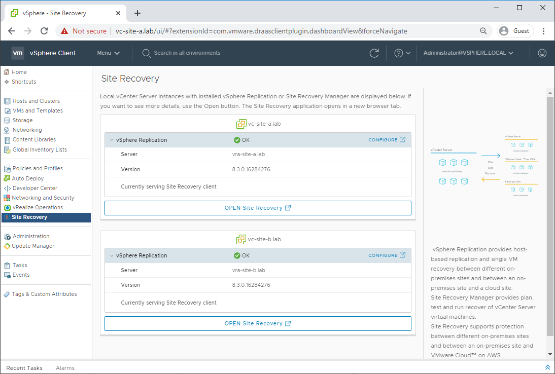Click scrollbar down arrow in right panel
The height and width of the screenshot is (374, 555).
click(x=550, y=354)
